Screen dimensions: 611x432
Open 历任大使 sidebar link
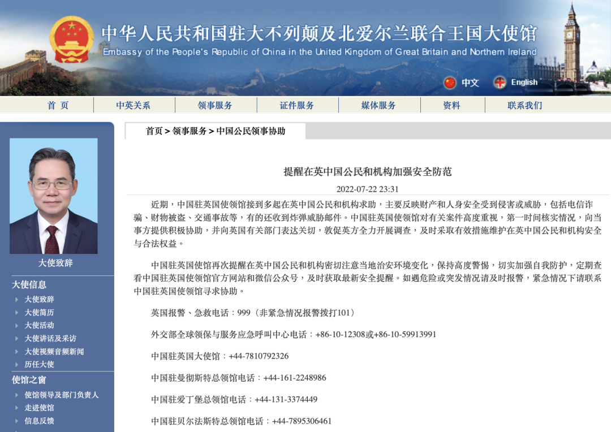pyautogui.click(x=40, y=365)
